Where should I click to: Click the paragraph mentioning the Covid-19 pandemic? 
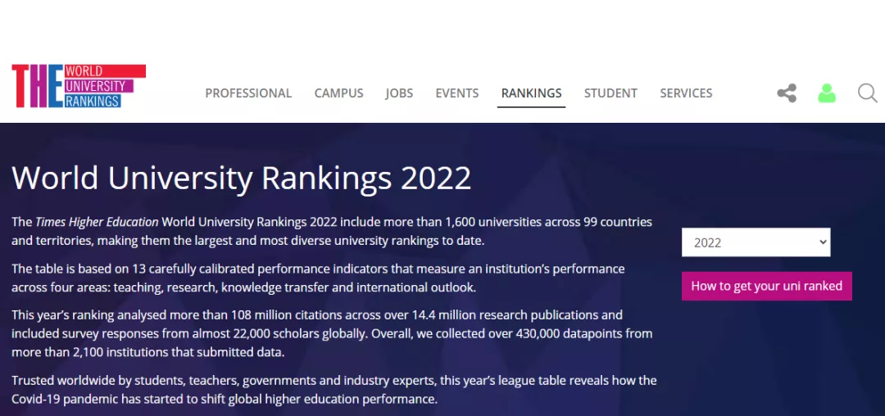334,390
